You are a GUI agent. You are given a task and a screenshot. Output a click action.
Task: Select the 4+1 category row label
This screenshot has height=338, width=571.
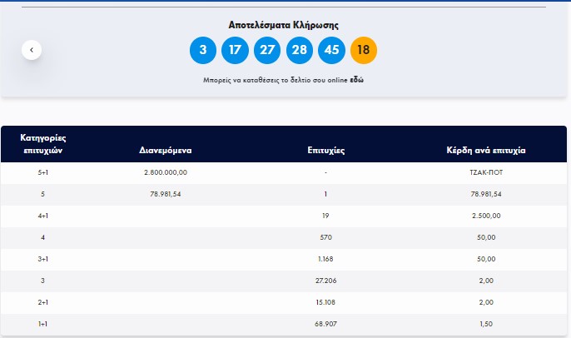tap(42, 216)
